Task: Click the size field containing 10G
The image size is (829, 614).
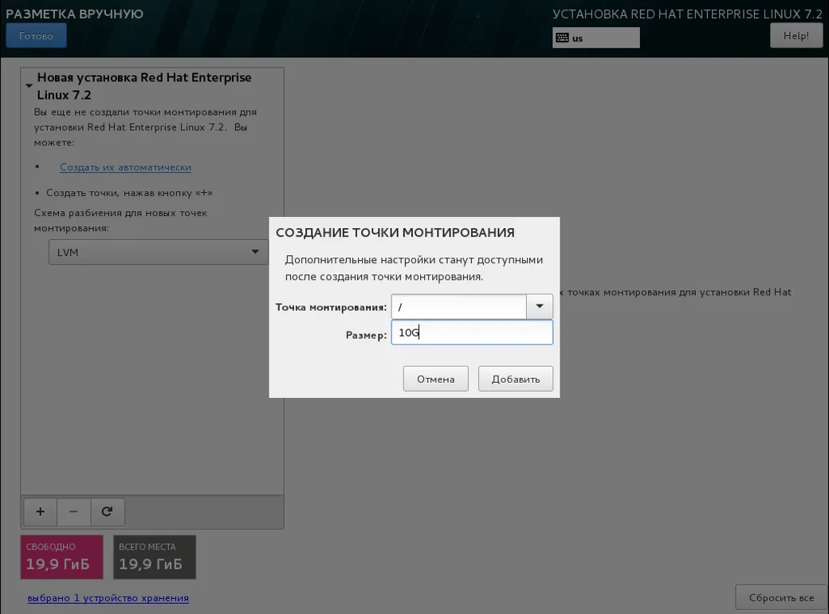Action: [472, 333]
